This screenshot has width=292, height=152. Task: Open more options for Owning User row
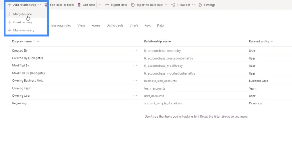pos(135,96)
